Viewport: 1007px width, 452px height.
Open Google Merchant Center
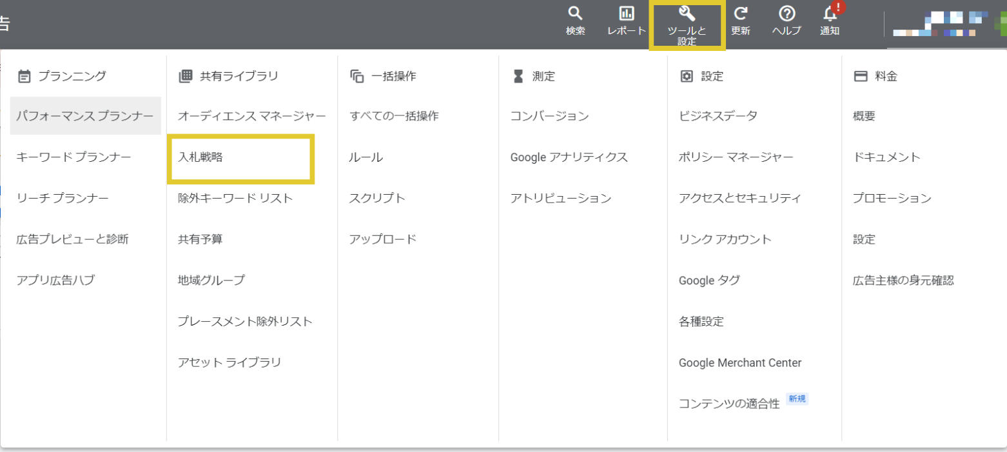(740, 362)
